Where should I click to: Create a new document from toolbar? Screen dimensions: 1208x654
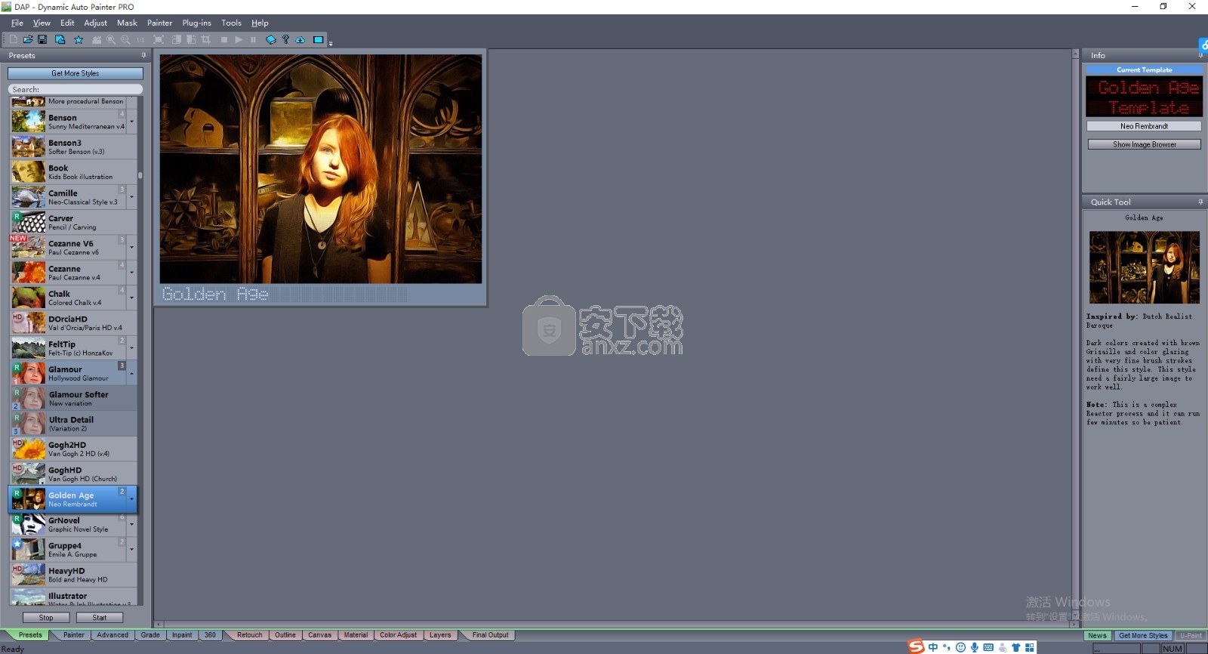[13, 39]
